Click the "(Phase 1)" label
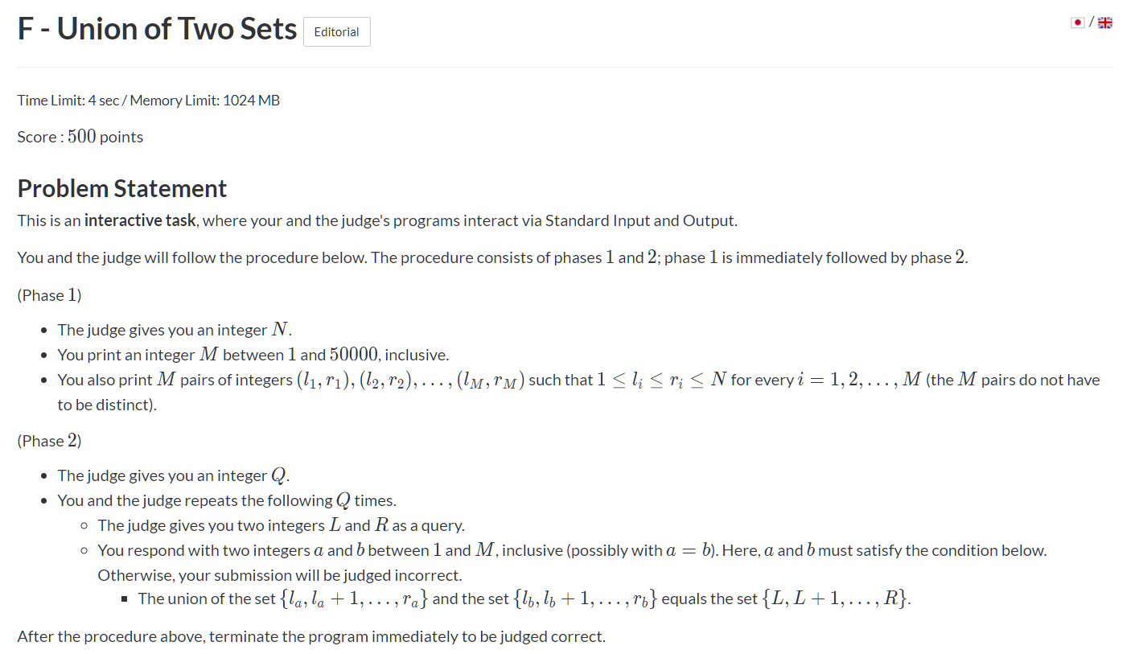This screenshot has width=1139, height=654. 49,295
